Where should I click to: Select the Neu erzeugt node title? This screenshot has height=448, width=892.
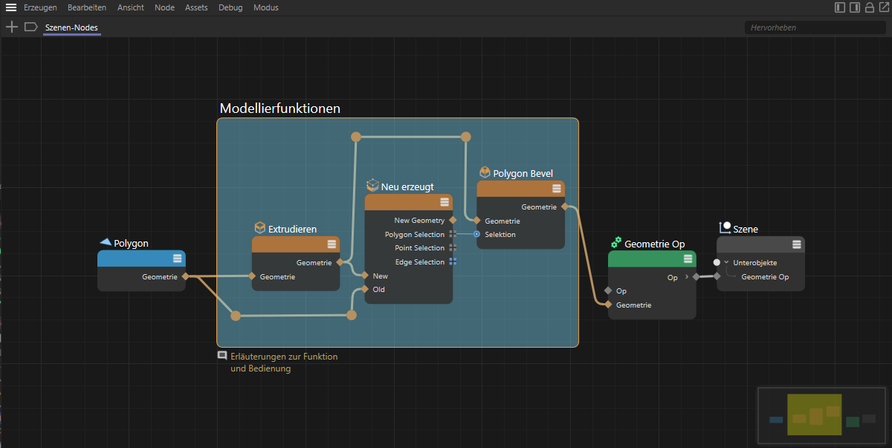click(407, 186)
